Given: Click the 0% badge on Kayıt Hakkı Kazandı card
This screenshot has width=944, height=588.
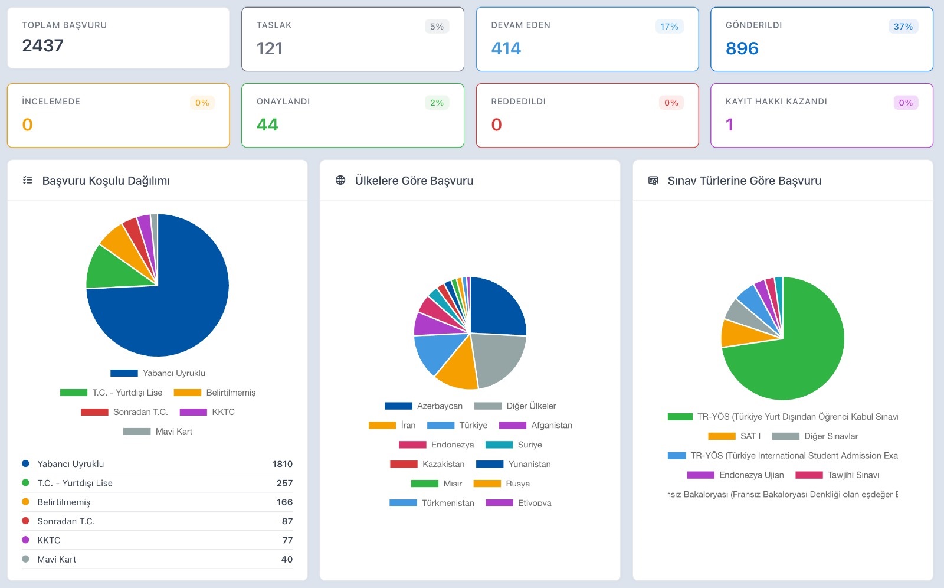Looking at the screenshot, I should click(x=906, y=103).
